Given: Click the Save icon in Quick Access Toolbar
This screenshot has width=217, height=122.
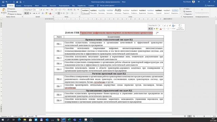Looking at the screenshot, I should (3, 2).
